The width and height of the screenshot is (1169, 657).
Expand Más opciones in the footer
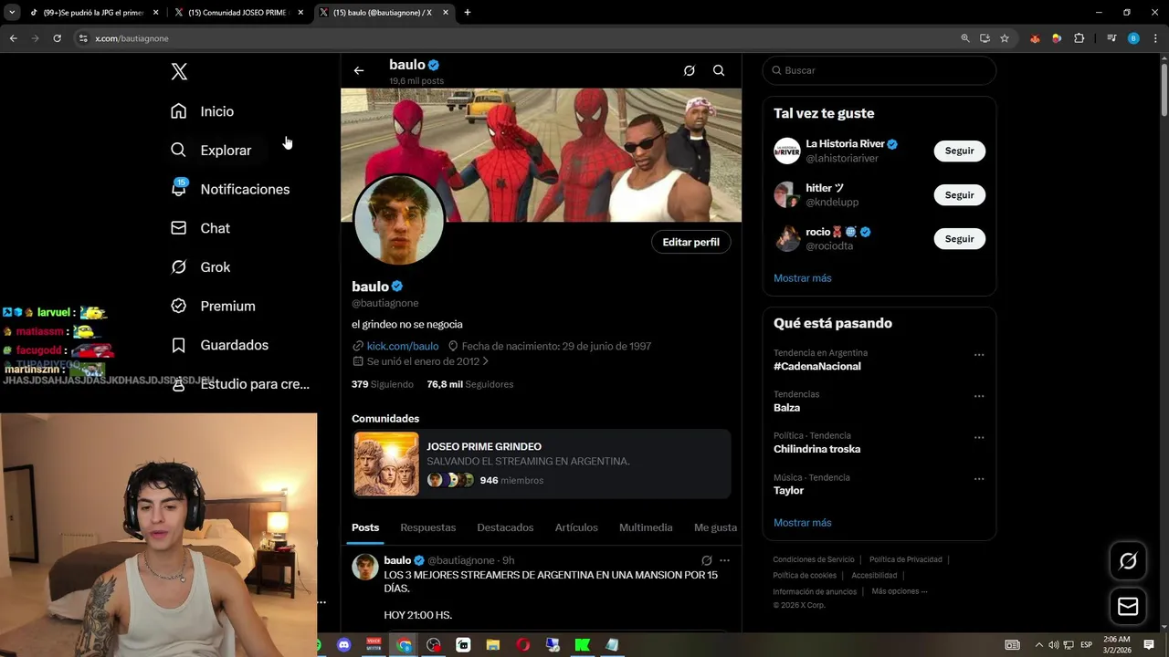(x=900, y=591)
